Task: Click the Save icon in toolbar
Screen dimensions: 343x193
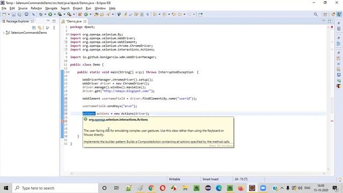Action: (13, 14)
